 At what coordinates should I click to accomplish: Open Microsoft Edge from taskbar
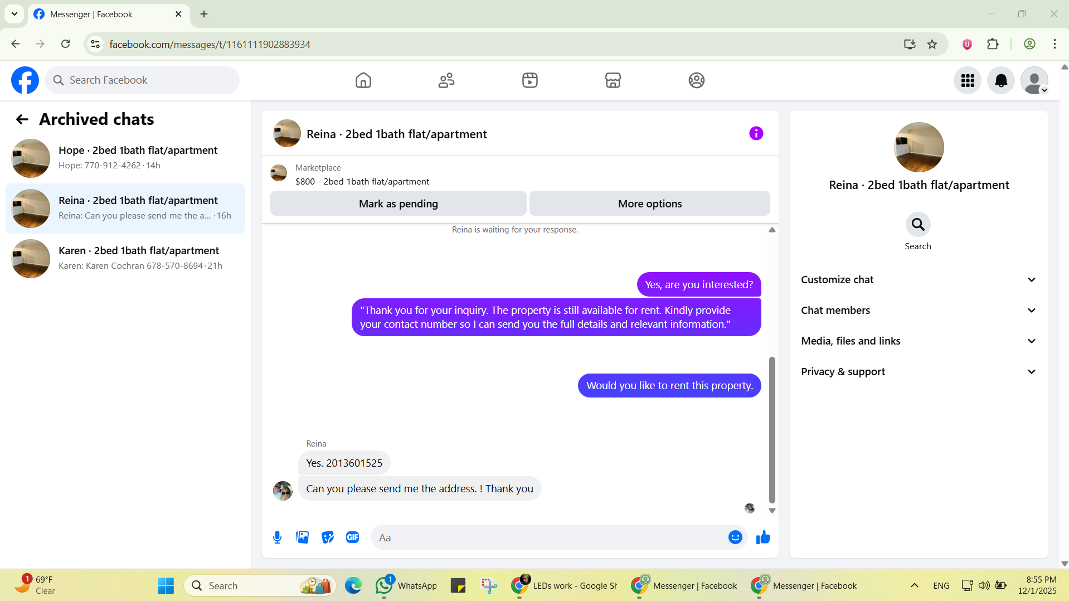353,585
